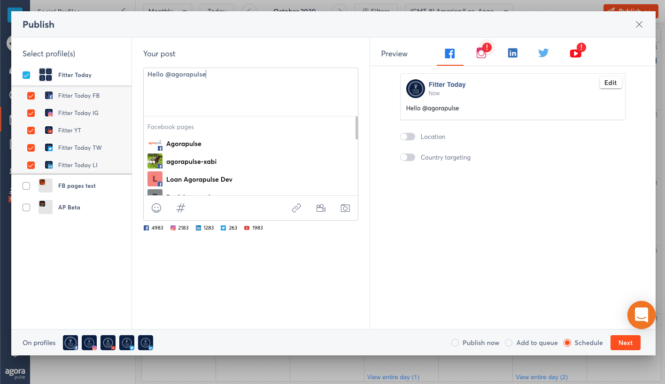Screen dimensions: 665x384
Task: Click the LinkedIn profile icon in footer
Action: 146,343
